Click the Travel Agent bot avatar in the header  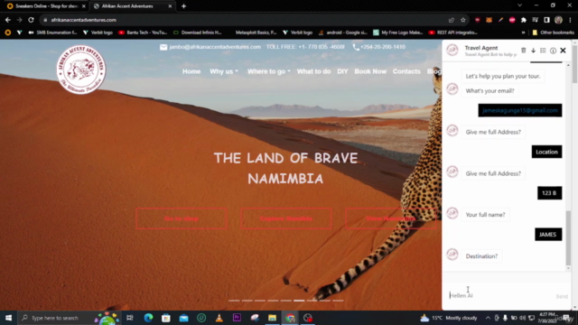[x=452, y=51]
